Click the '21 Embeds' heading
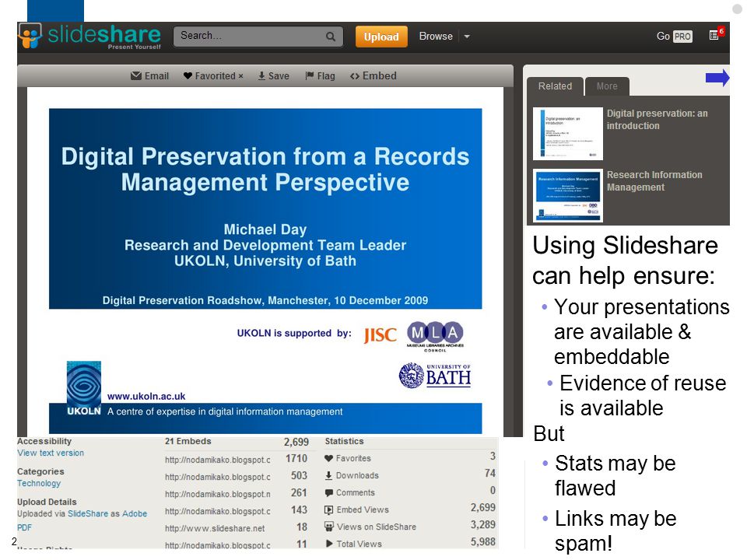This screenshot has width=747, height=560. 188,442
